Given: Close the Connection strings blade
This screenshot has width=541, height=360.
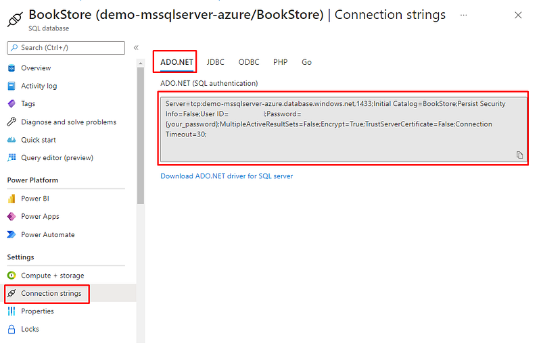Looking at the screenshot, I should point(518,15).
